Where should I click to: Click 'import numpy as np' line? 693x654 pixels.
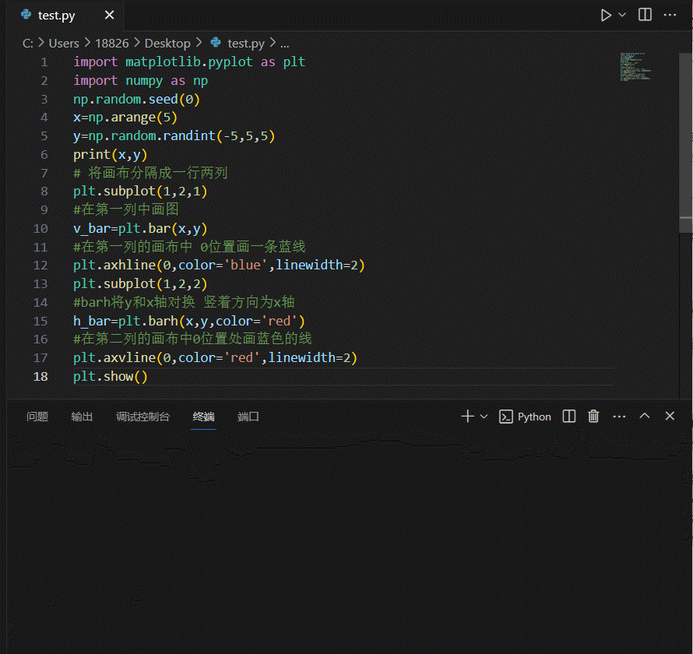140,80
